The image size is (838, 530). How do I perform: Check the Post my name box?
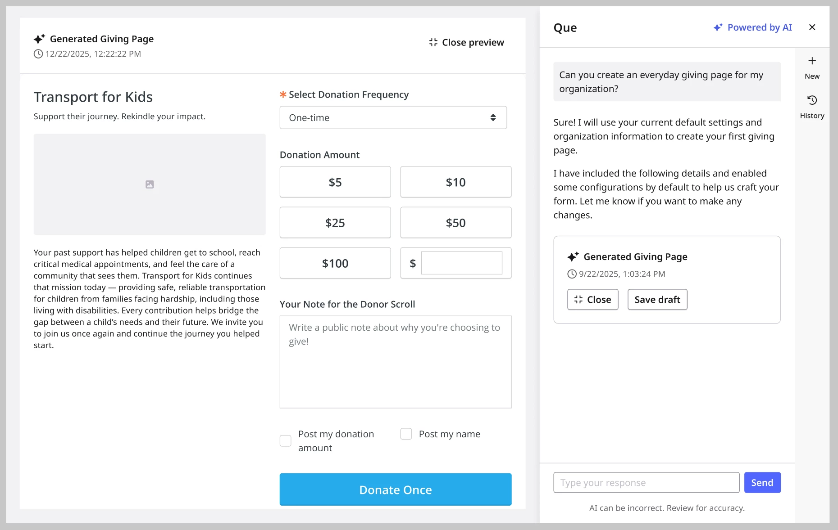coord(406,434)
